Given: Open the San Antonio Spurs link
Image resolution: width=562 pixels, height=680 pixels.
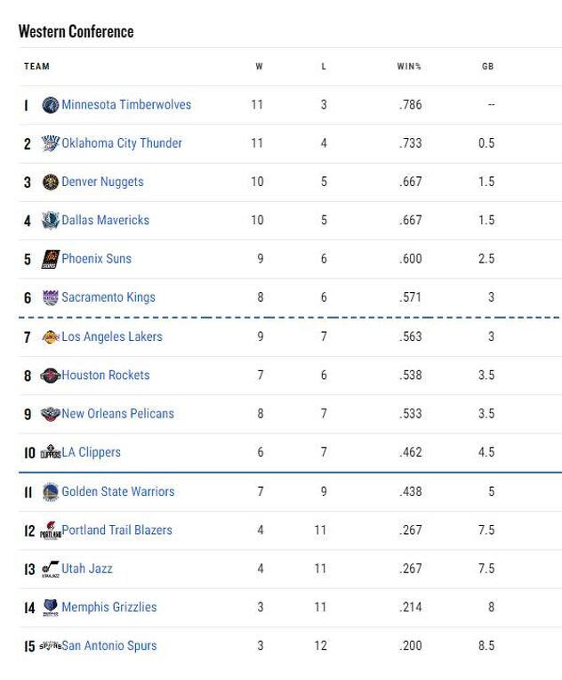Looking at the screenshot, I should pos(108,646).
